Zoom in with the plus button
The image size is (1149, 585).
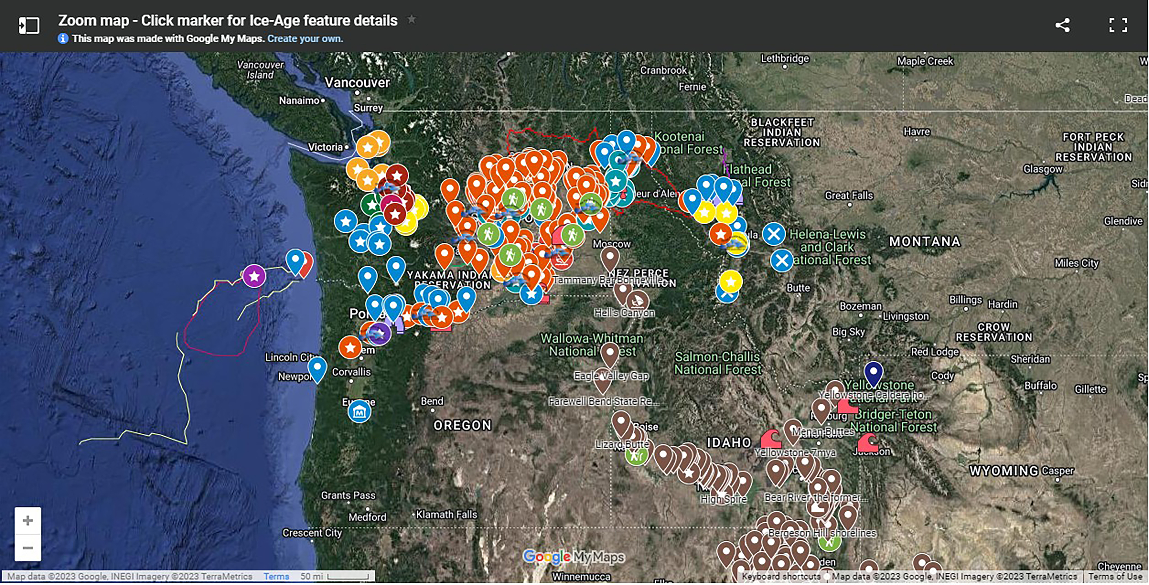click(28, 520)
